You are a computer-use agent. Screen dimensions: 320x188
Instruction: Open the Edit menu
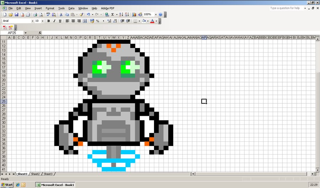(19, 8)
